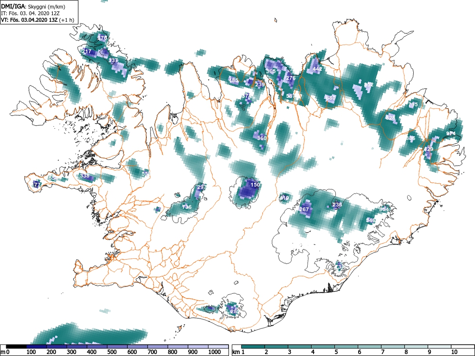Screen dimensions: 475x356
Task: Click visibility value '337' on the map
Action: point(114,60)
